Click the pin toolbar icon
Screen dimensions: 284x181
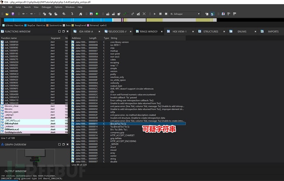(133, 14)
